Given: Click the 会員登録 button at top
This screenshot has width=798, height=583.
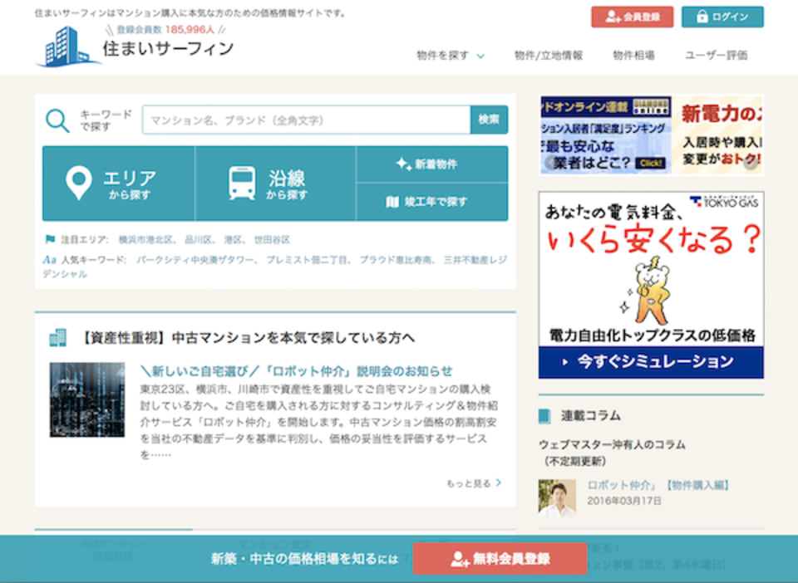Looking at the screenshot, I should coord(632,17).
